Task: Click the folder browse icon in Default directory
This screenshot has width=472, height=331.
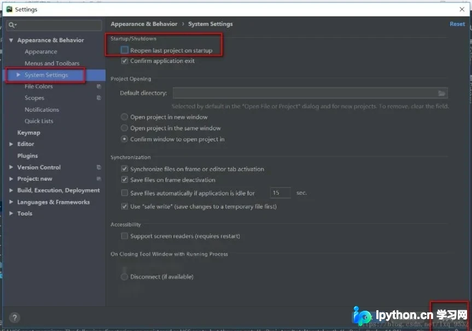Action: pyautogui.click(x=441, y=94)
